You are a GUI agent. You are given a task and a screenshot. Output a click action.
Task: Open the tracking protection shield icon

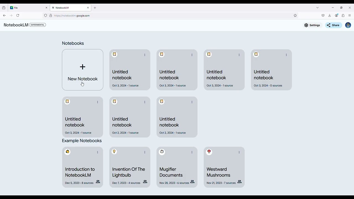pyautogui.click(x=46, y=15)
